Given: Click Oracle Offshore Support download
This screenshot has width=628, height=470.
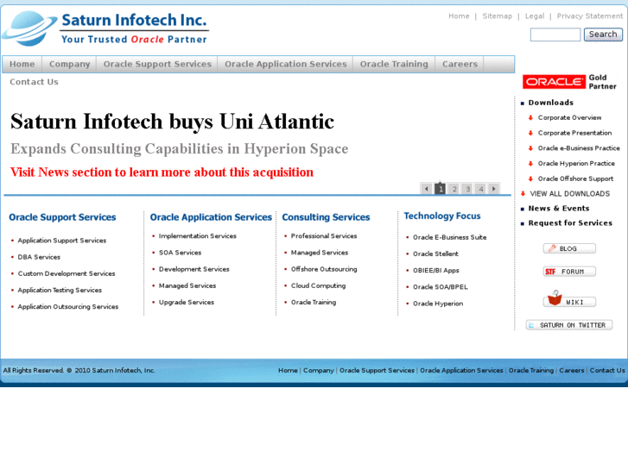Looking at the screenshot, I should tap(575, 179).
